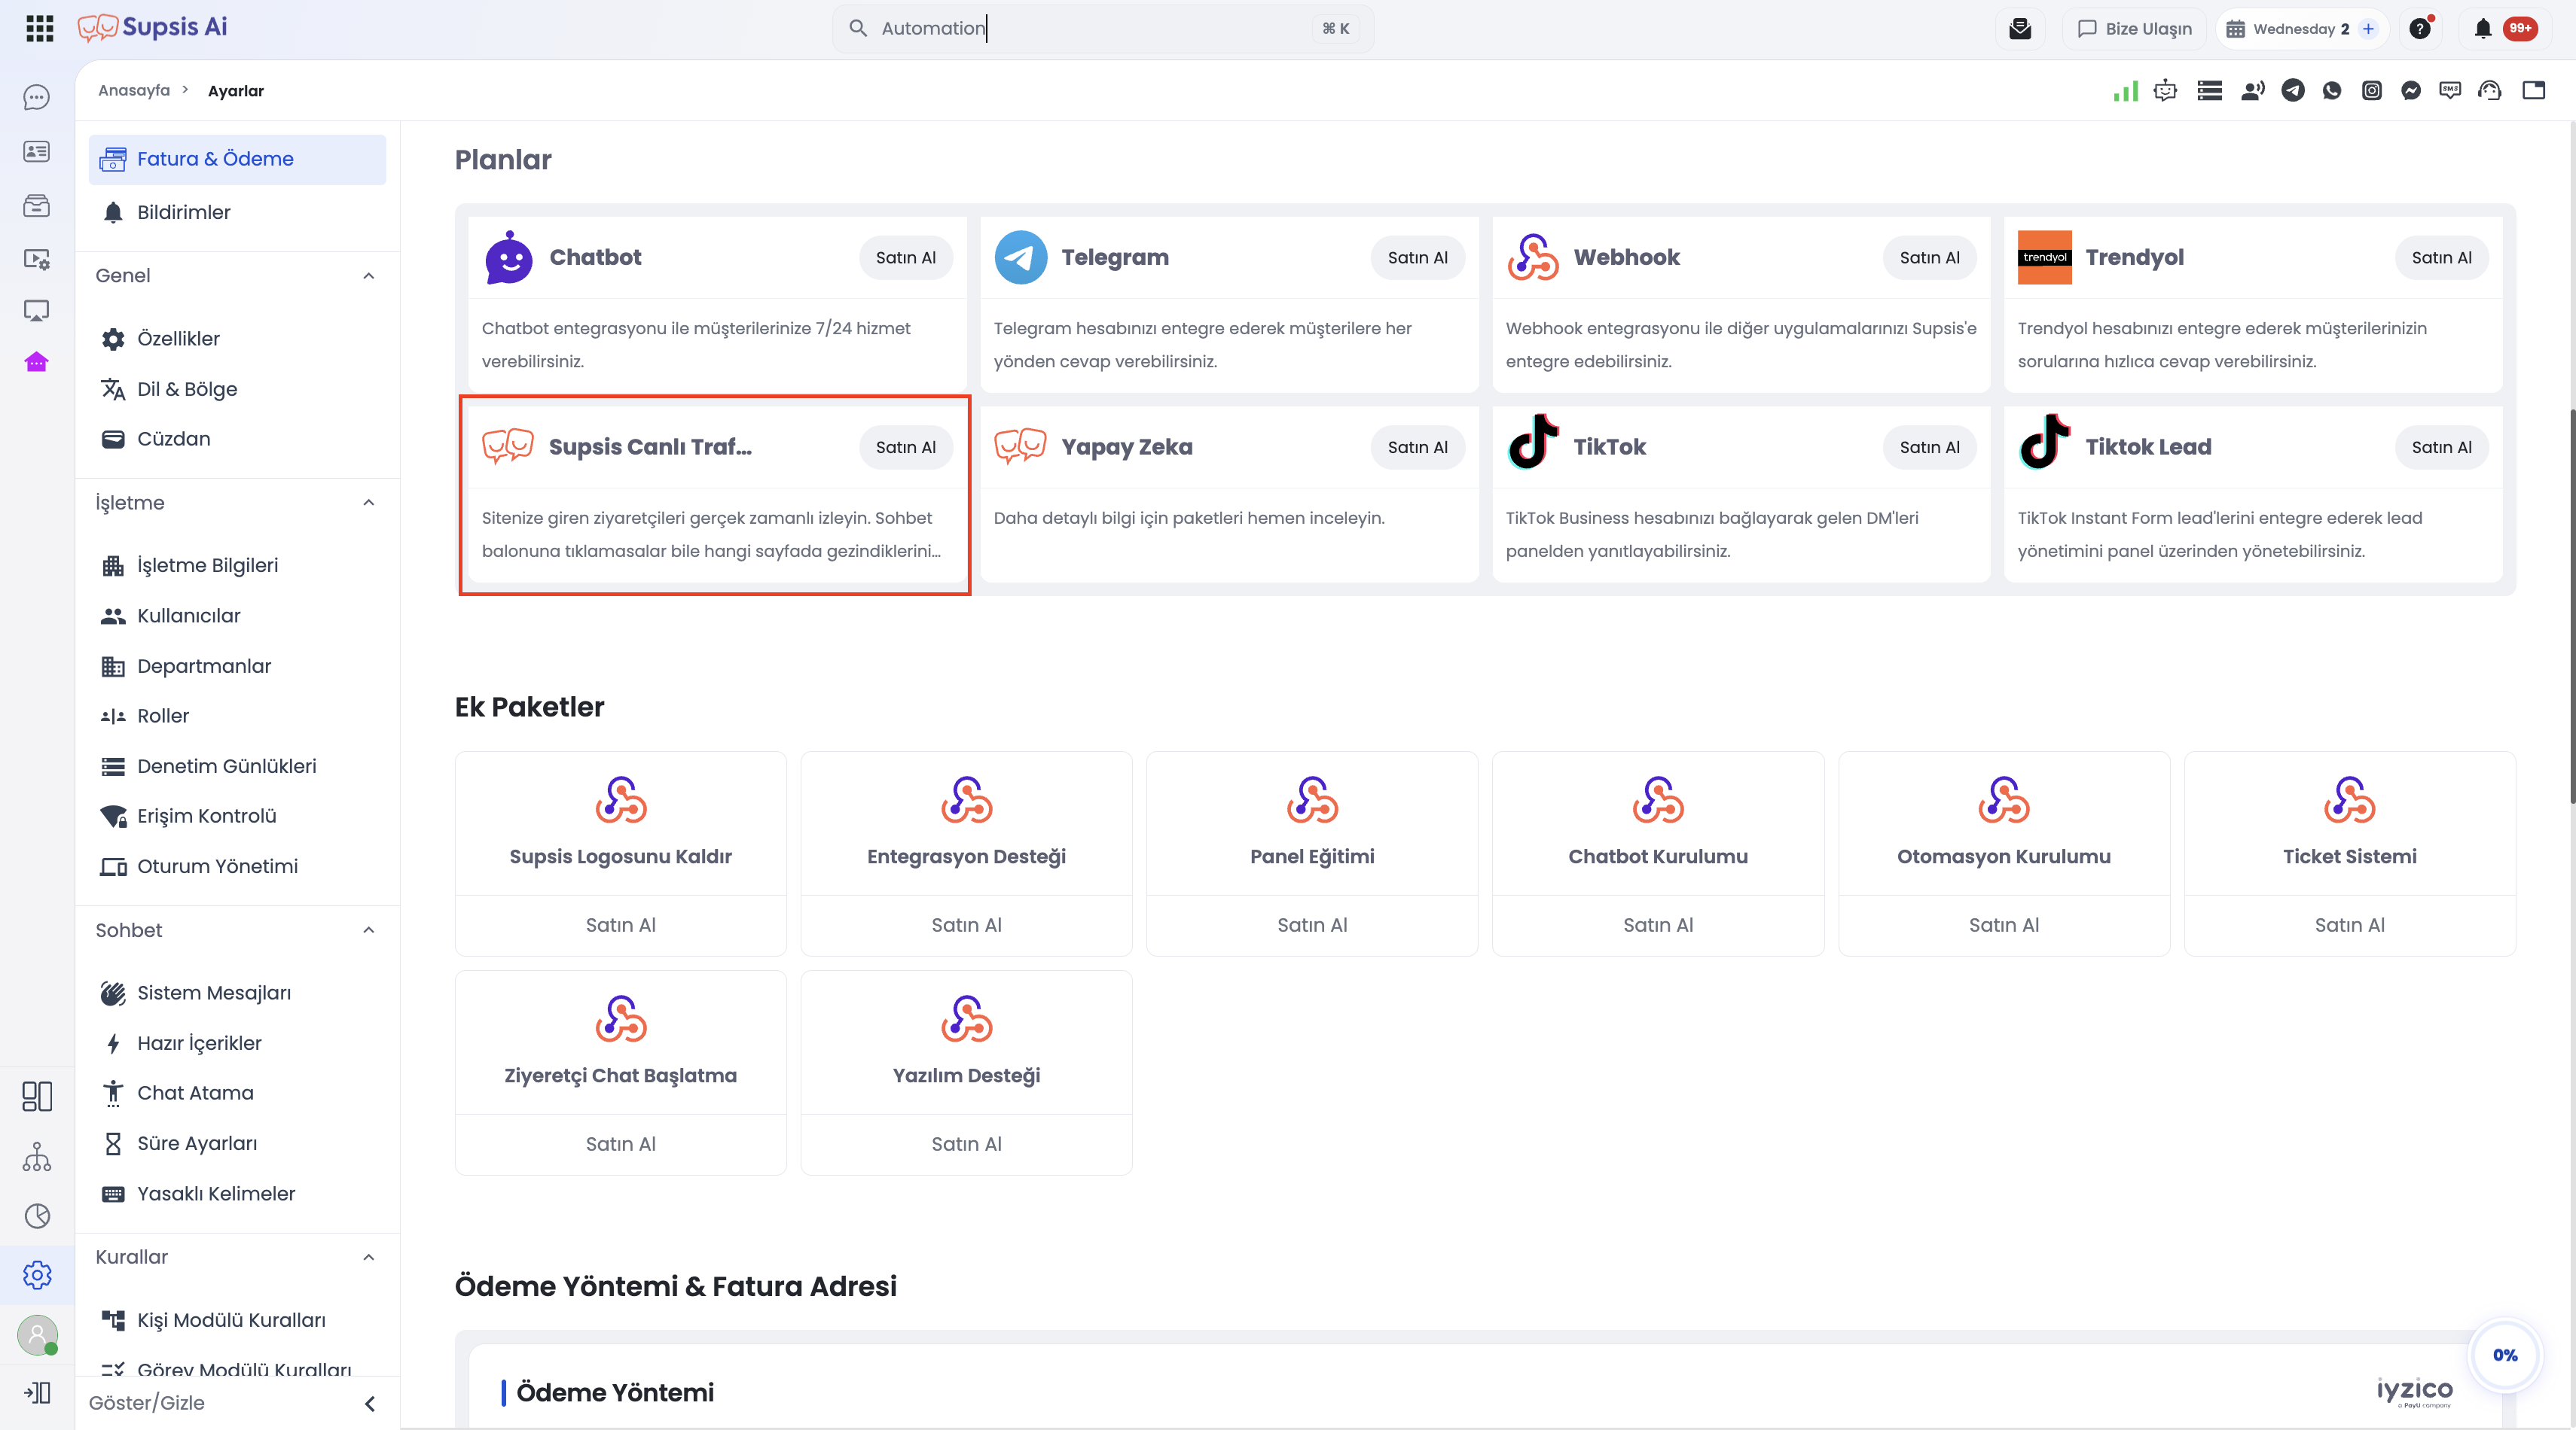Open Erişim Kontrolü settings
The image size is (2576, 1430).
(237, 815)
